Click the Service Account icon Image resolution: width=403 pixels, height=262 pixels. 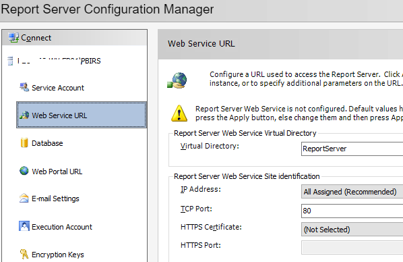24,87
